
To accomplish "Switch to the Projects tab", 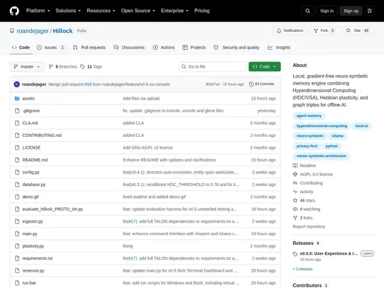I will 194,47.
